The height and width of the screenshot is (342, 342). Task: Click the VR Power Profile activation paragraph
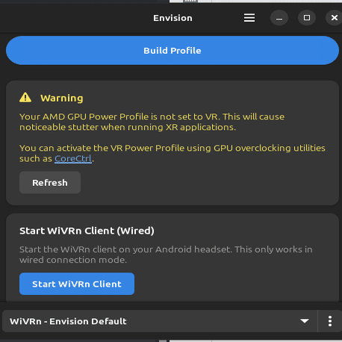click(x=172, y=153)
